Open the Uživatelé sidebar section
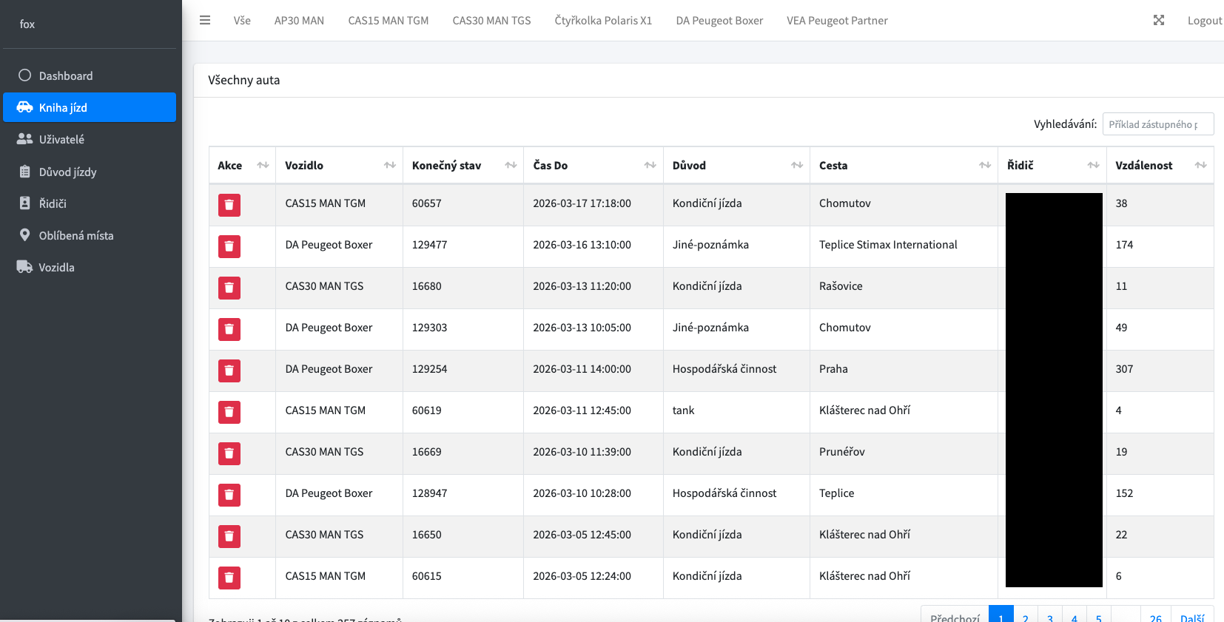 pos(61,139)
